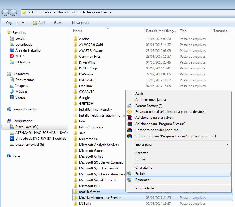This screenshot has width=235, height=207.
Task: Open the Organizar dropdown menu
Action: click(15, 23)
